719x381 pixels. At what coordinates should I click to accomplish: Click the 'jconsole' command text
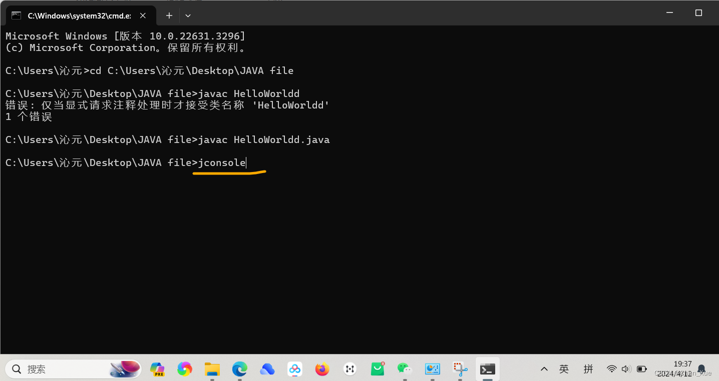tap(222, 162)
